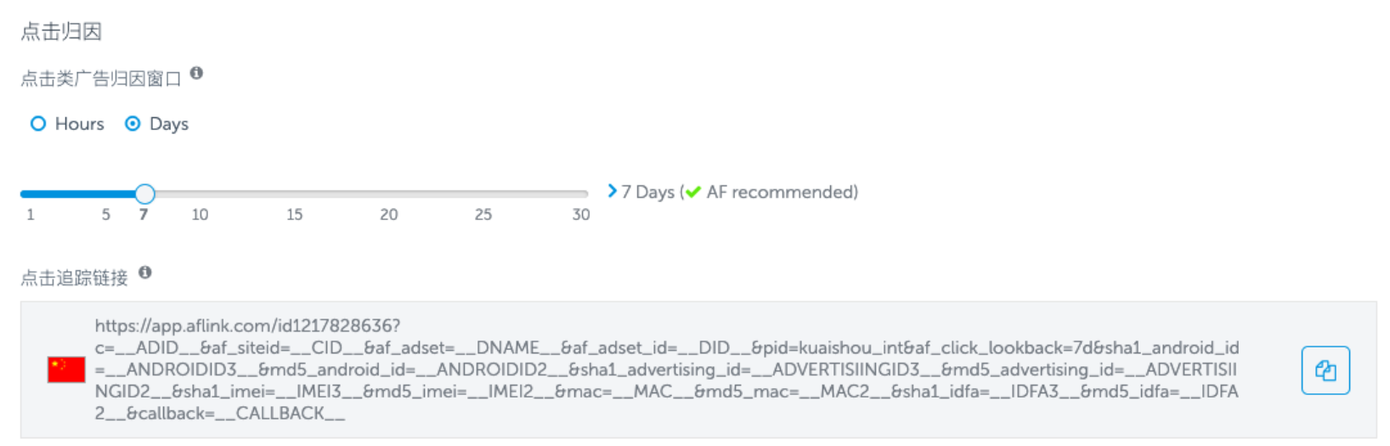Pick the 10 tick on lookback slider
The width and height of the screenshot is (1390, 446).
[200, 215]
